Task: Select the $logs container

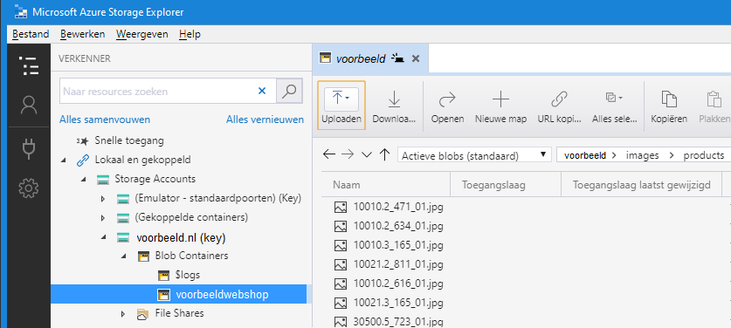Action: click(188, 275)
